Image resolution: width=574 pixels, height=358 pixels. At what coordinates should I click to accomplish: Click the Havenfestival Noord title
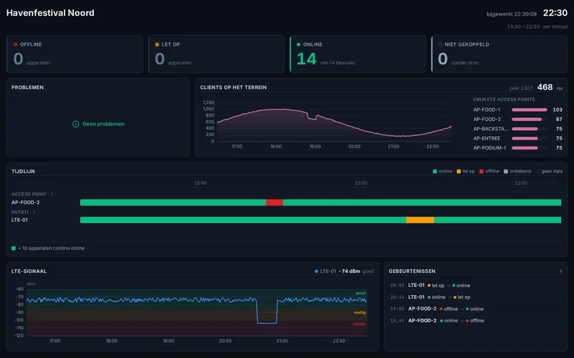click(50, 13)
